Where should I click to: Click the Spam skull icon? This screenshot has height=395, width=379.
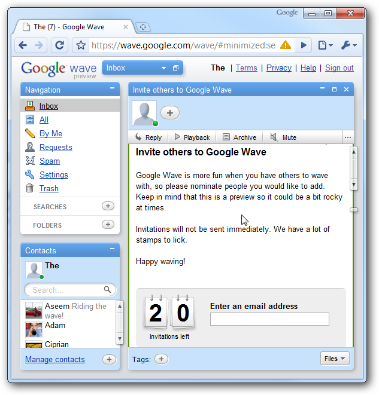click(x=30, y=161)
